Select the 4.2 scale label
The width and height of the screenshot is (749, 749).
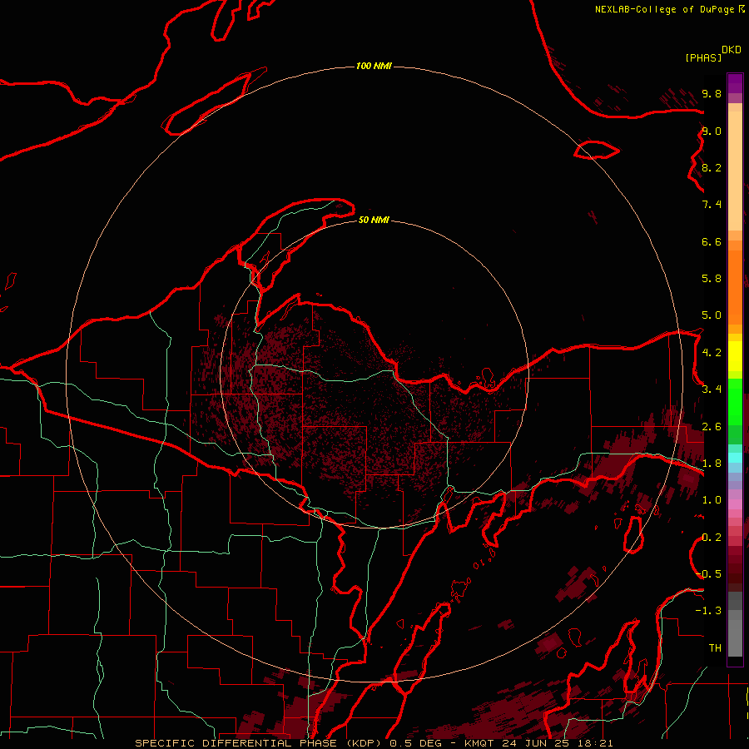point(712,353)
